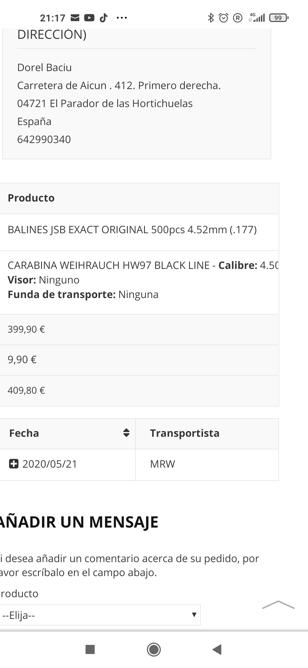Open the --Elija-- product dropdown
Image resolution: width=308 pixels, height=668 pixels.
[x=100, y=615]
